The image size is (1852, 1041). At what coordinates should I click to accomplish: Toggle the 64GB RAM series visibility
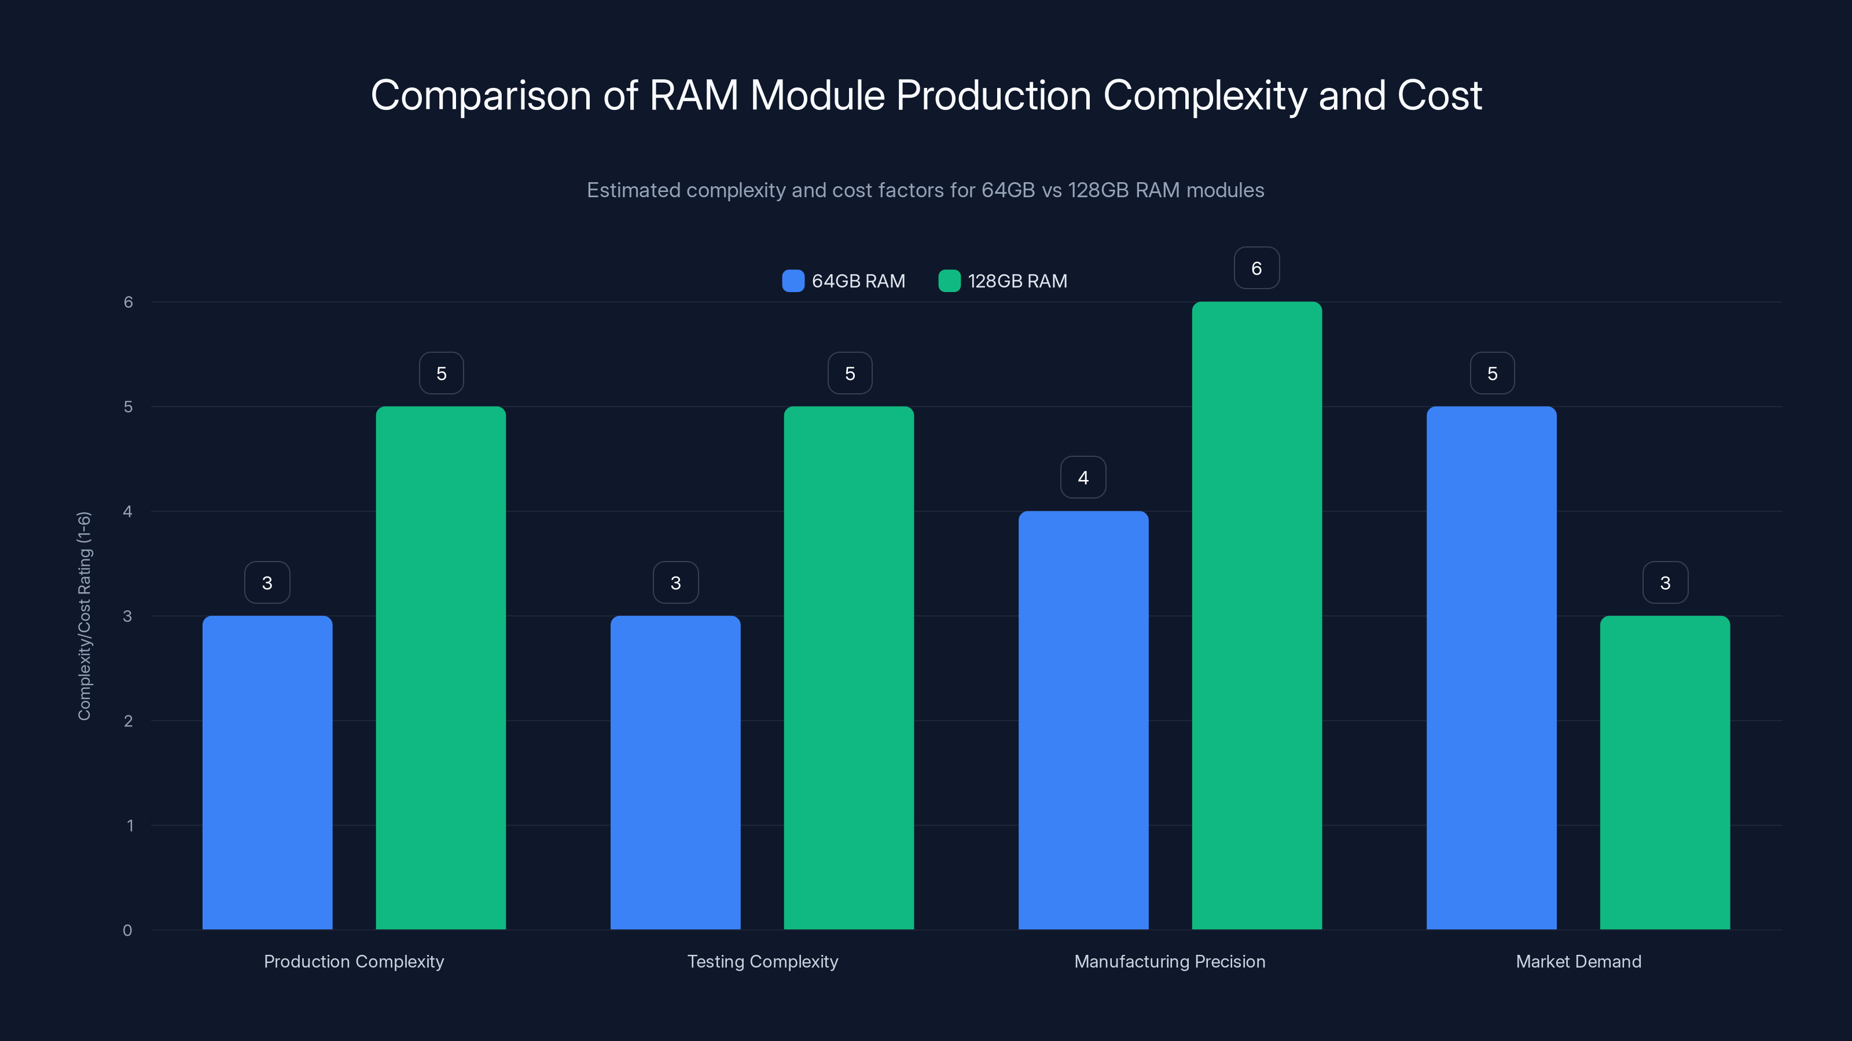point(845,281)
